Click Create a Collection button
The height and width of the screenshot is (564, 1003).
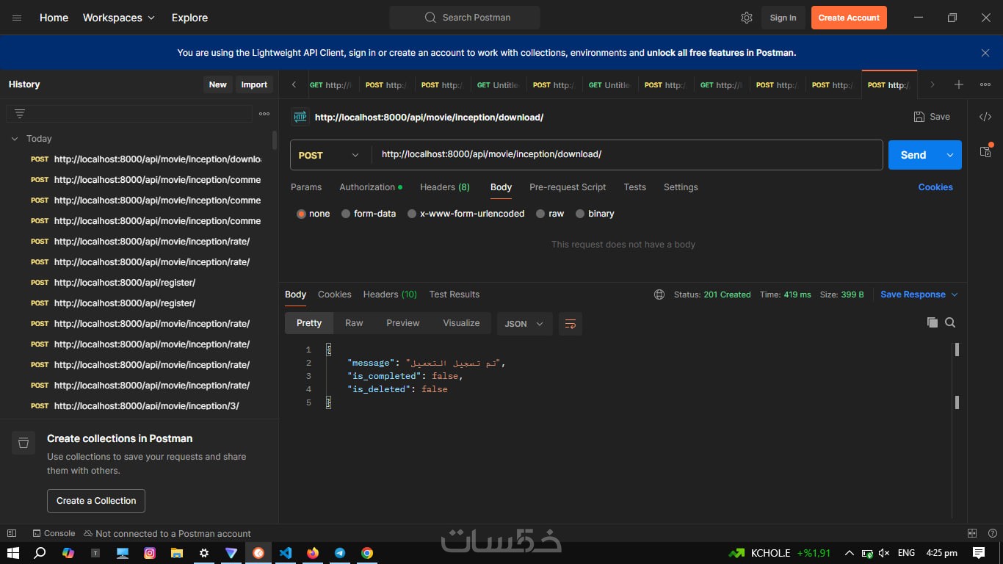[96, 501]
